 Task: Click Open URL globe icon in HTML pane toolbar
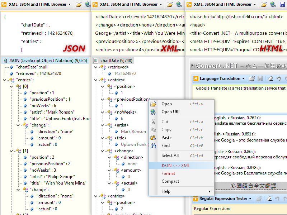[x=273, y=4]
